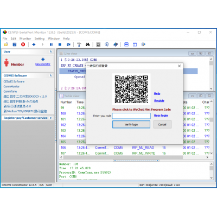
Task: Select the COM5 cell in row 106
Action: [x=118, y=148]
